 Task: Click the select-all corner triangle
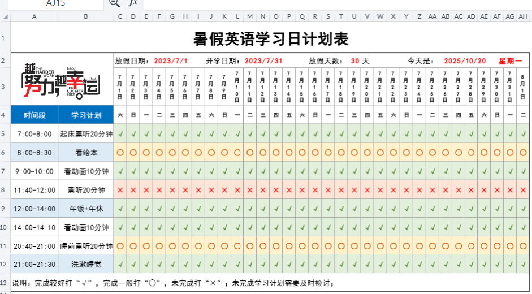[x=5, y=17]
